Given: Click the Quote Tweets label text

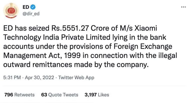Looking at the screenshot, I should click(x=63, y=95).
